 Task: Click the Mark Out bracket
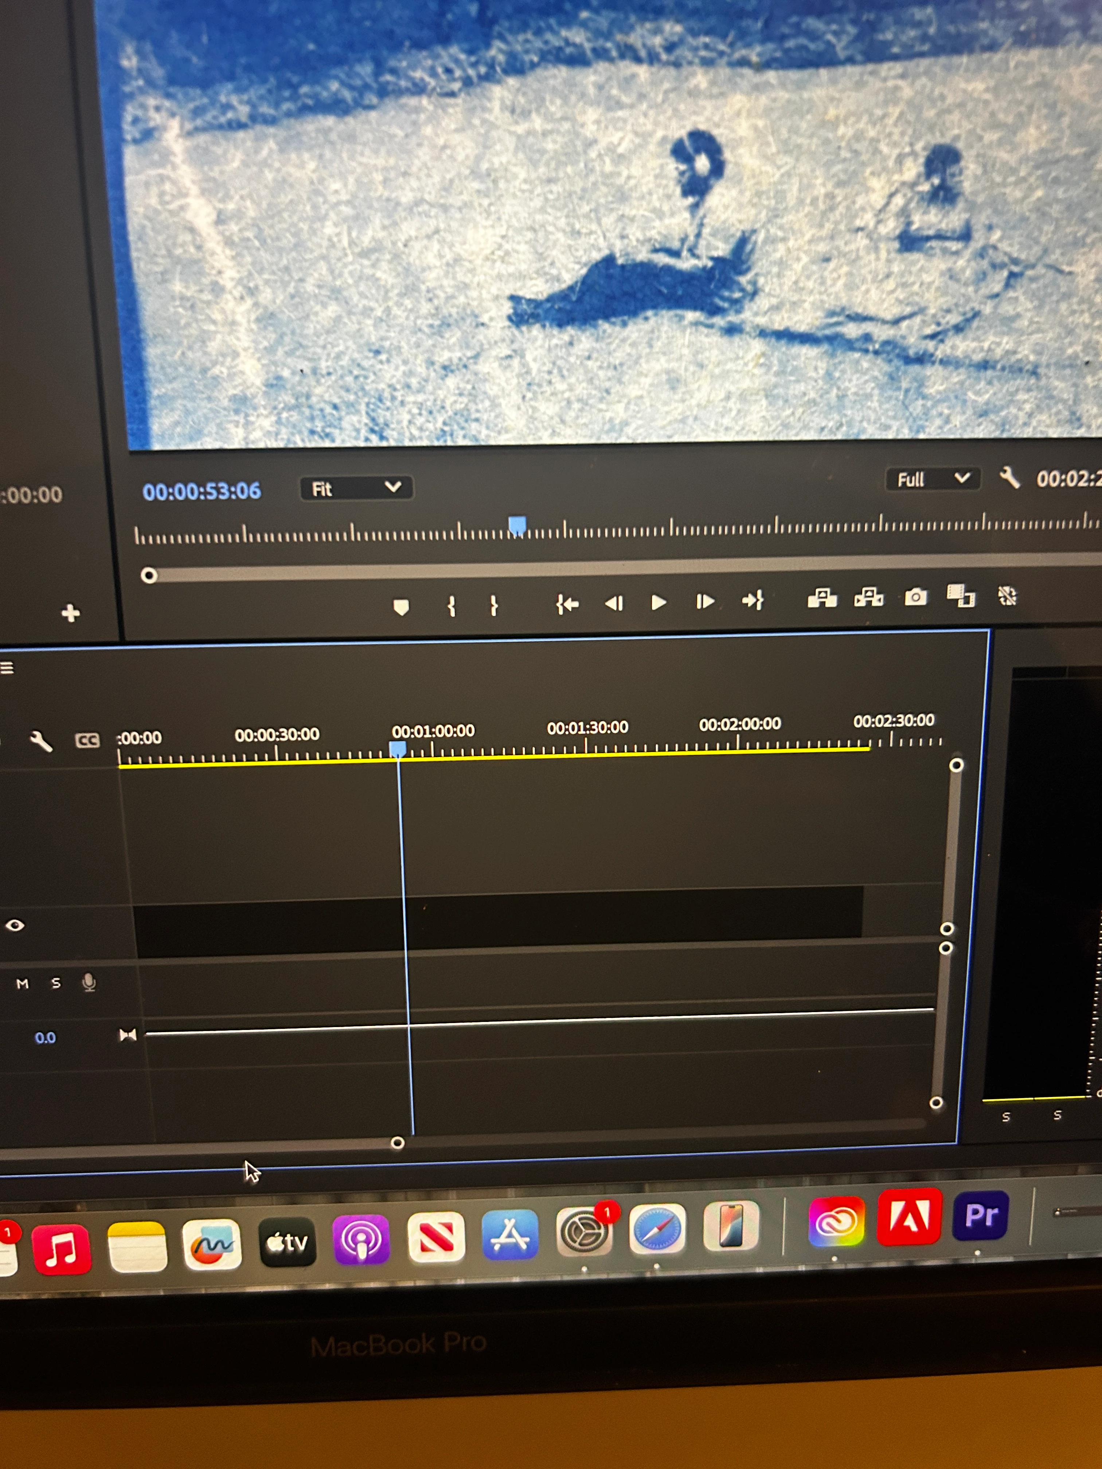tap(493, 605)
